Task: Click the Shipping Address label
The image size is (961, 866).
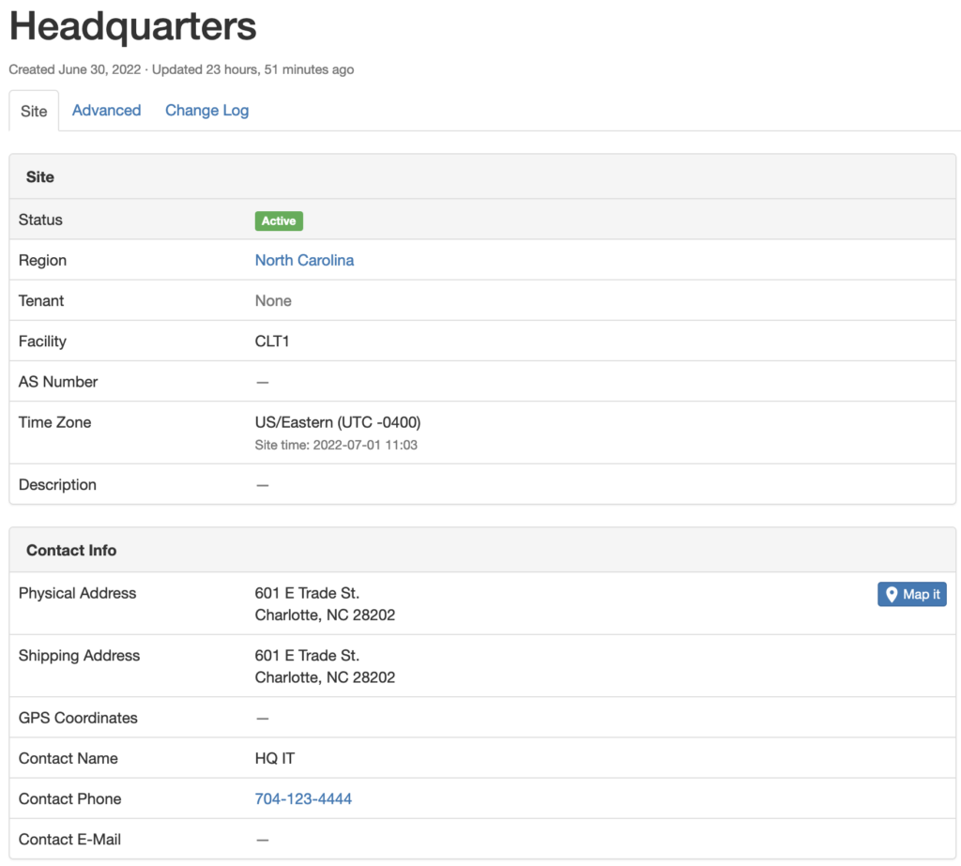Action: pos(79,655)
